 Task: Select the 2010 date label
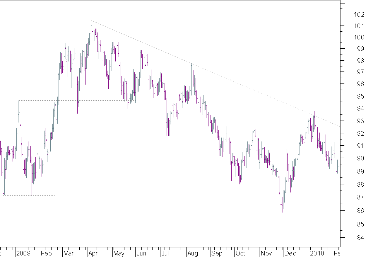pyautogui.click(x=317, y=253)
